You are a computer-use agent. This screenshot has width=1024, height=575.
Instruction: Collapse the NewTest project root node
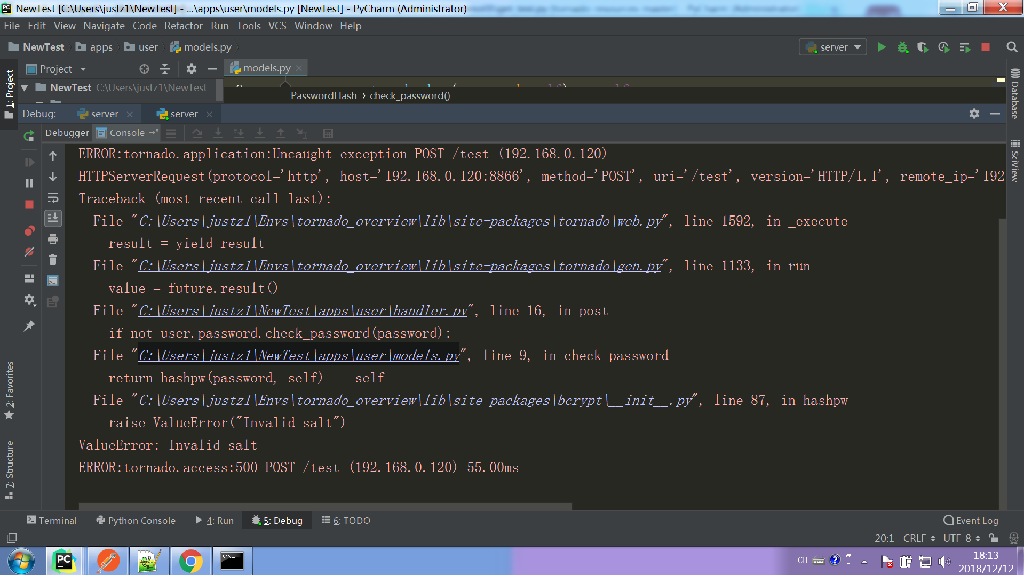point(25,87)
